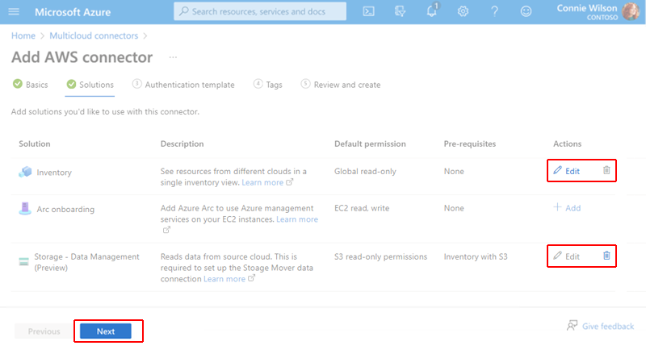Click the Next button
This screenshot has height=354, width=646.
click(x=106, y=331)
